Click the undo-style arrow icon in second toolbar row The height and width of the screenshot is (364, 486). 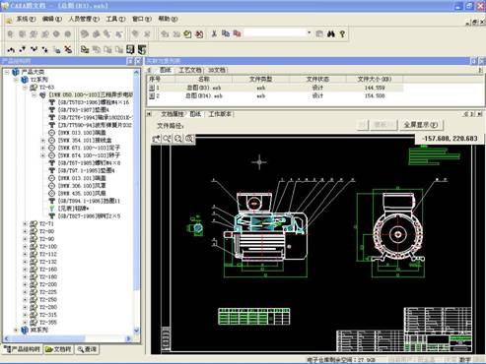(11, 49)
